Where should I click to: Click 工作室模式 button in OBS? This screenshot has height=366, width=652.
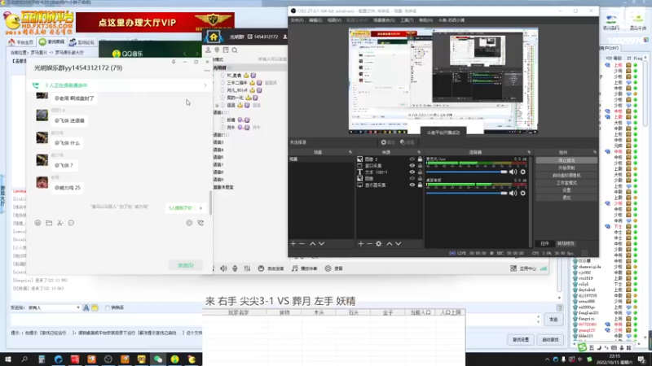coord(566,182)
